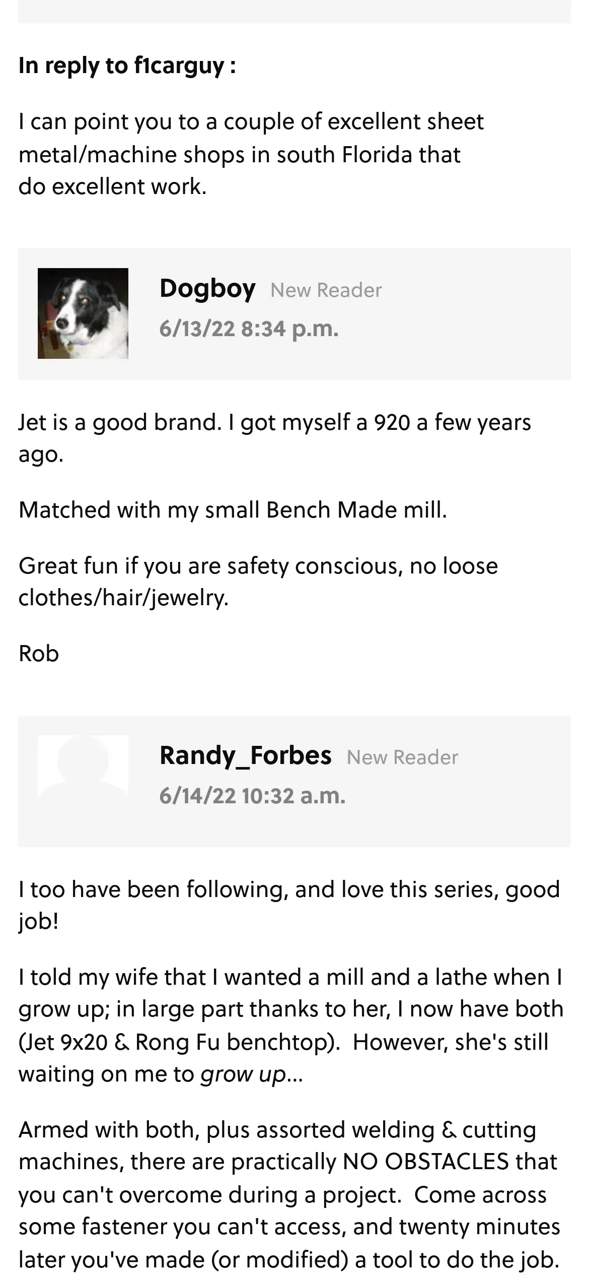Click the 6/13/22 8:34 p.m. timestamp

(x=249, y=329)
